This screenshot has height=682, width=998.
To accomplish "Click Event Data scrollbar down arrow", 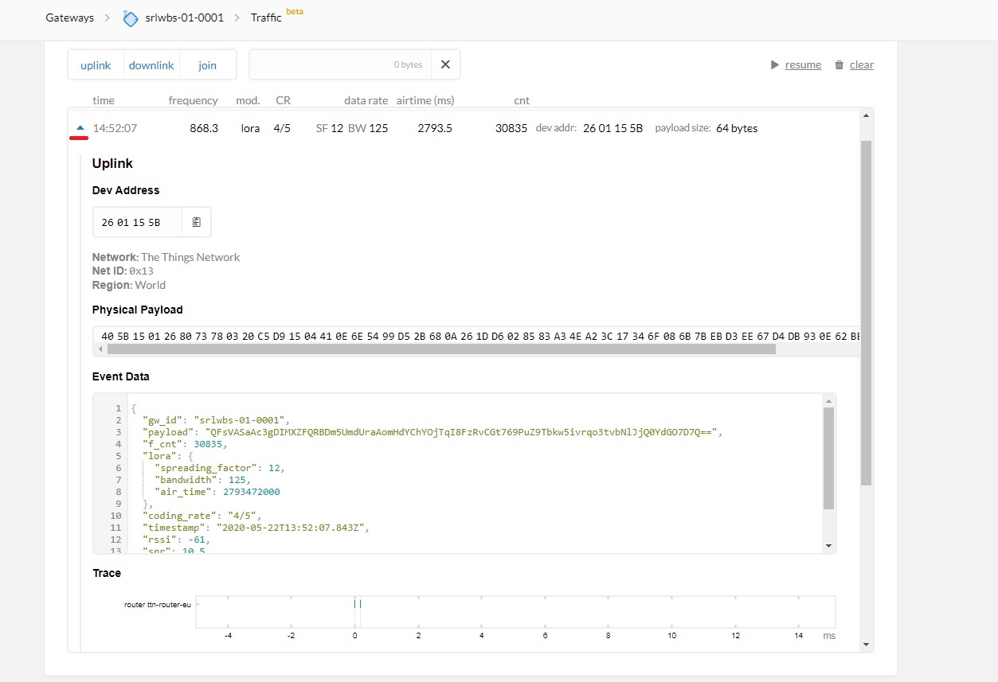I will pyautogui.click(x=828, y=546).
